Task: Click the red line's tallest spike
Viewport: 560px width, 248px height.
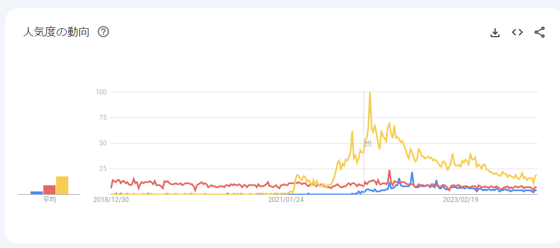Action: pyautogui.click(x=389, y=171)
